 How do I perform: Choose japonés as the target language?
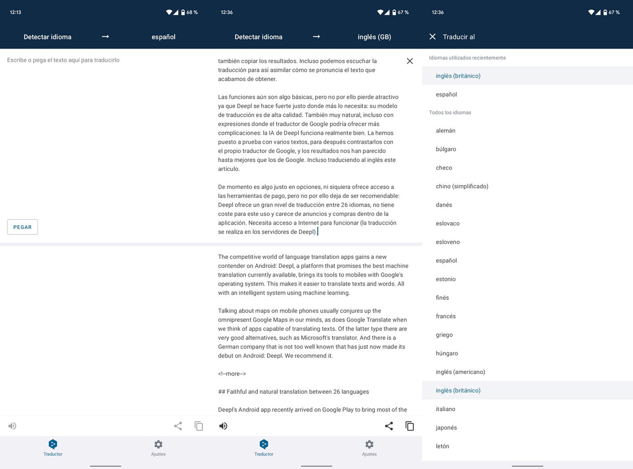tap(446, 427)
